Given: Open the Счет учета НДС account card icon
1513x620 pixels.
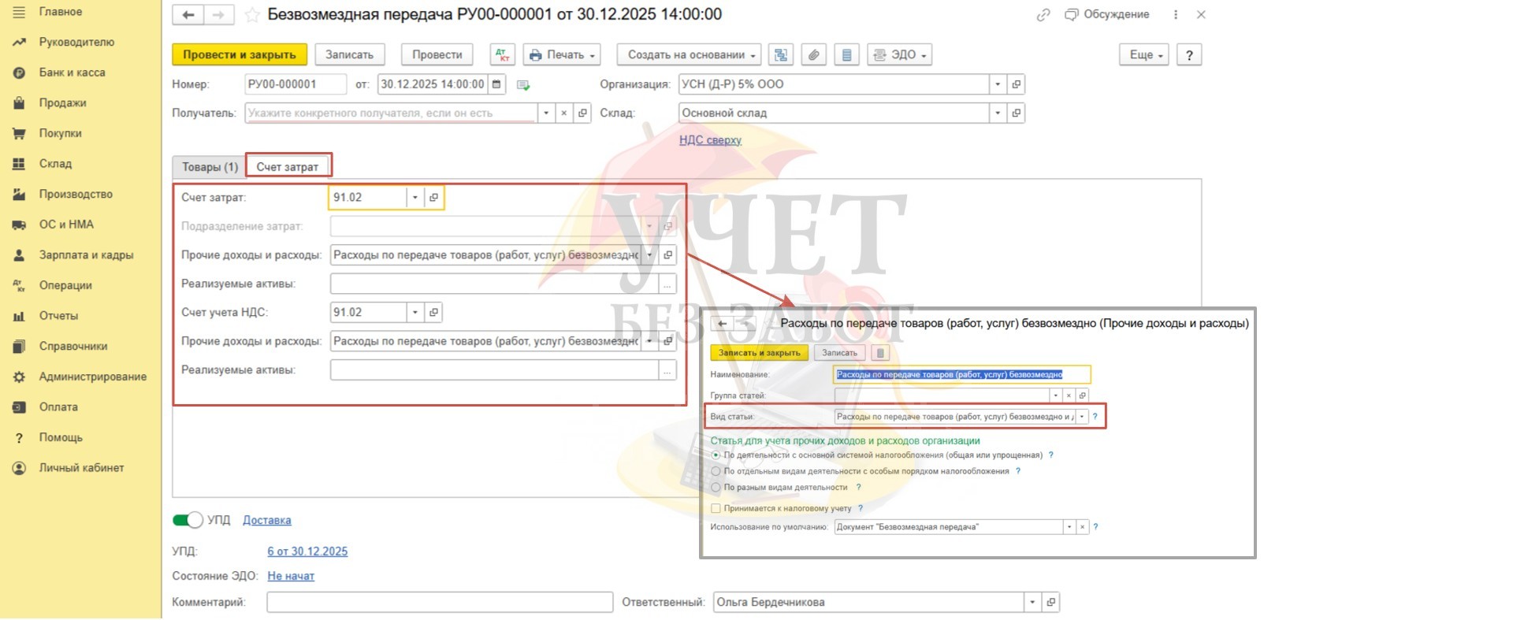Looking at the screenshot, I should (434, 313).
